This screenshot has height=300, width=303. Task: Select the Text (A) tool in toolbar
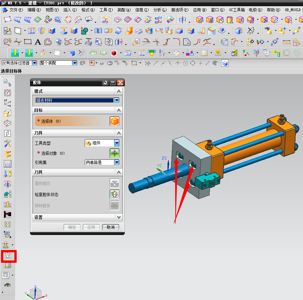[38, 42]
